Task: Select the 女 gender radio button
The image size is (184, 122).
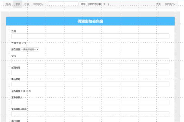Action: [x=23, y=43]
